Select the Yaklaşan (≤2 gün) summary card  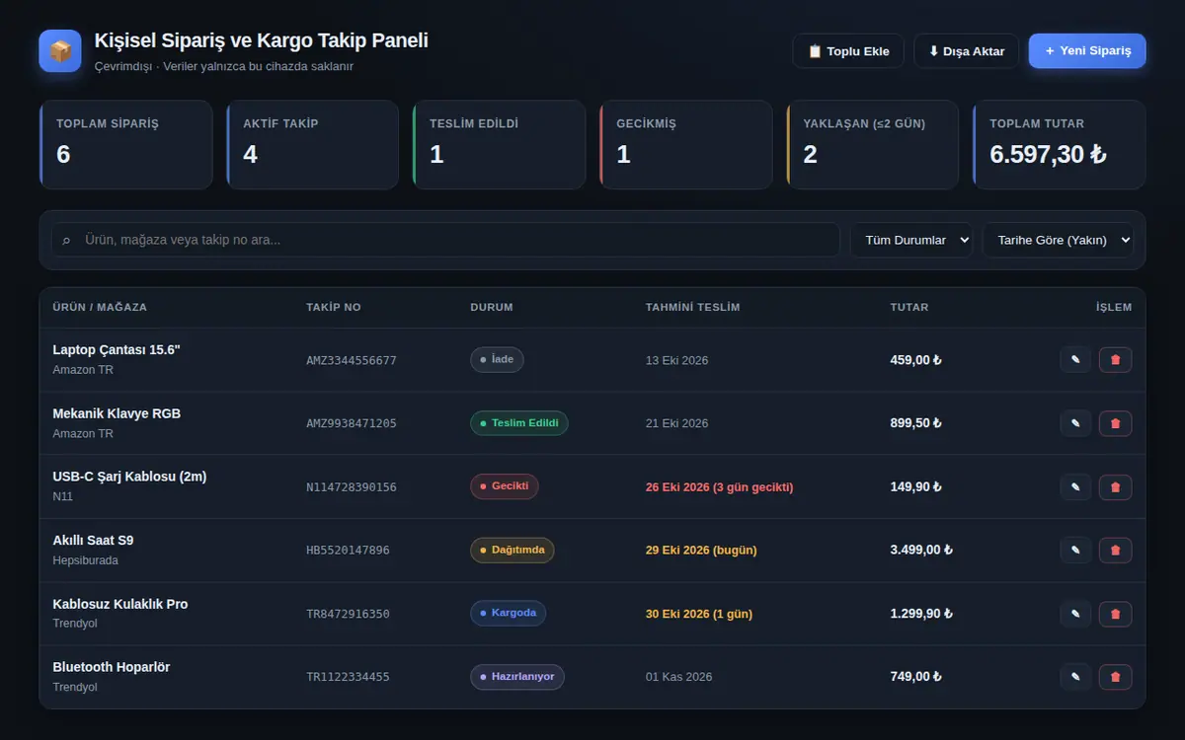pos(873,144)
